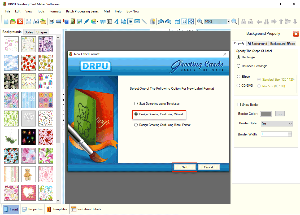
Task: Click the red X close-document toolbar icon
Action: pyautogui.click(x=20, y=21)
